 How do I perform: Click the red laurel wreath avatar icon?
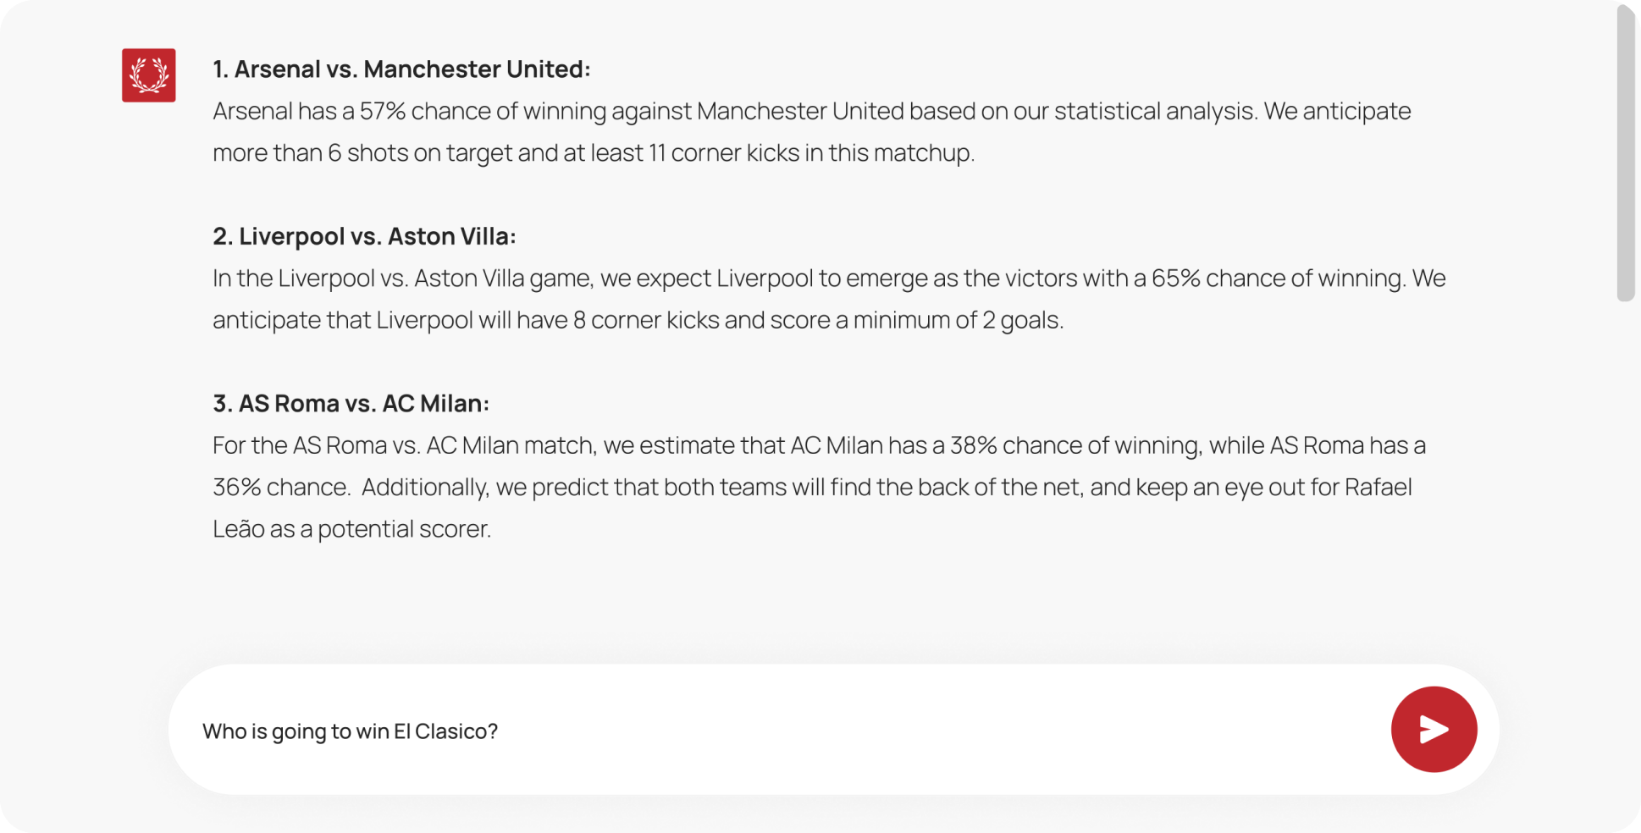(x=149, y=75)
